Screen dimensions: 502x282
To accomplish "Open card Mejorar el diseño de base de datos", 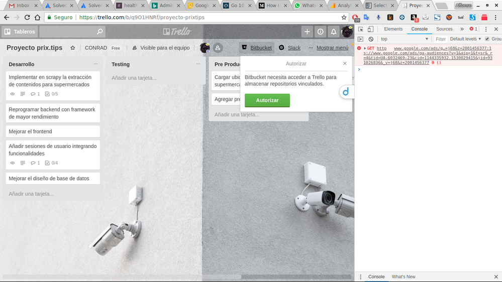I will [x=53, y=179].
